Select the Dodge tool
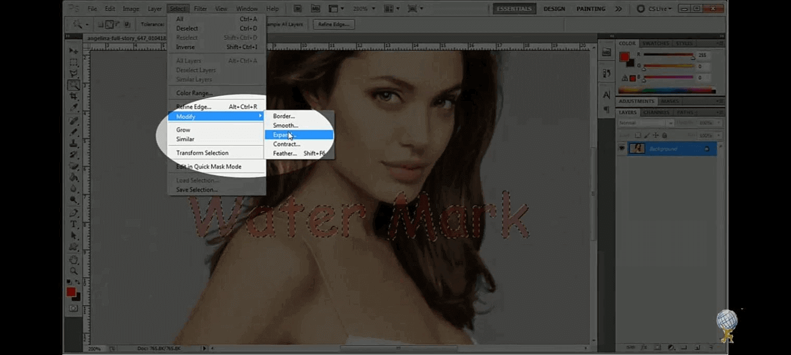791x355 pixels. (73, 200)
